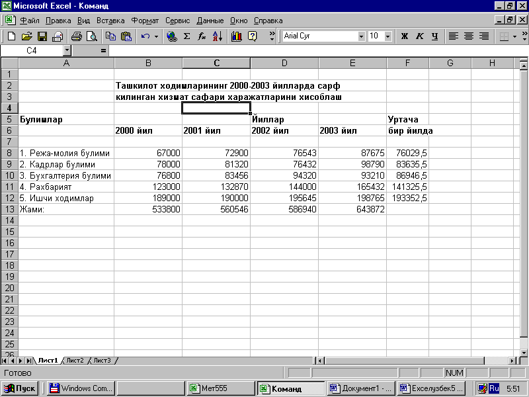Paste with the clipboard Paste icon
Screen dimensions: 529x397
click(x=126, y=36)
